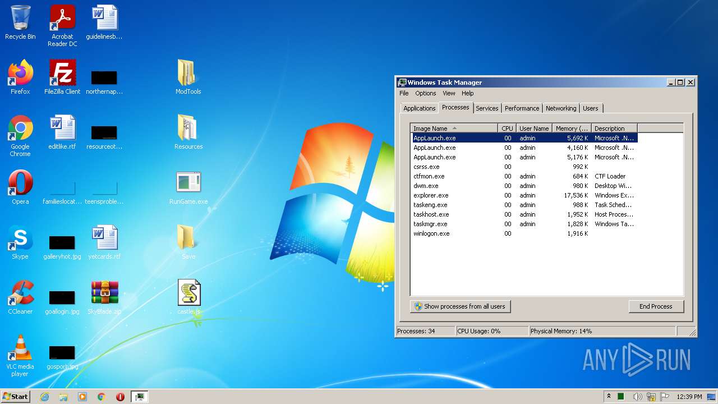Click the Action Center flag icon
This screenshot has height=404, width=718.
[665, 397]
